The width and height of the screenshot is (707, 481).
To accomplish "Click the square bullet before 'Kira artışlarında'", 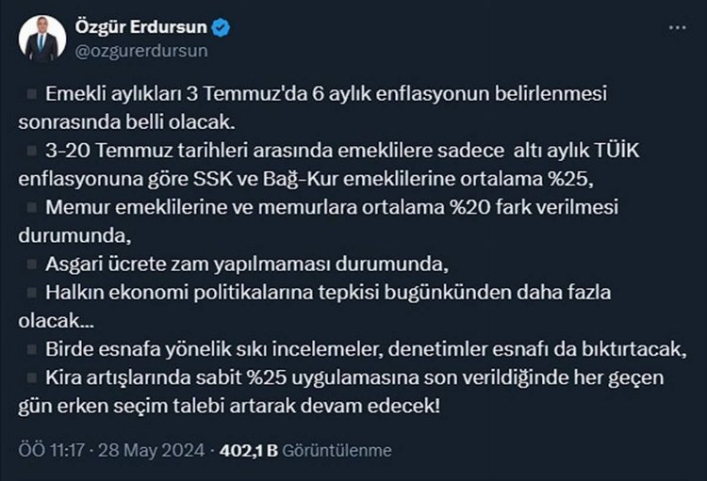I will pyautogui.click(x=32, y=377).
